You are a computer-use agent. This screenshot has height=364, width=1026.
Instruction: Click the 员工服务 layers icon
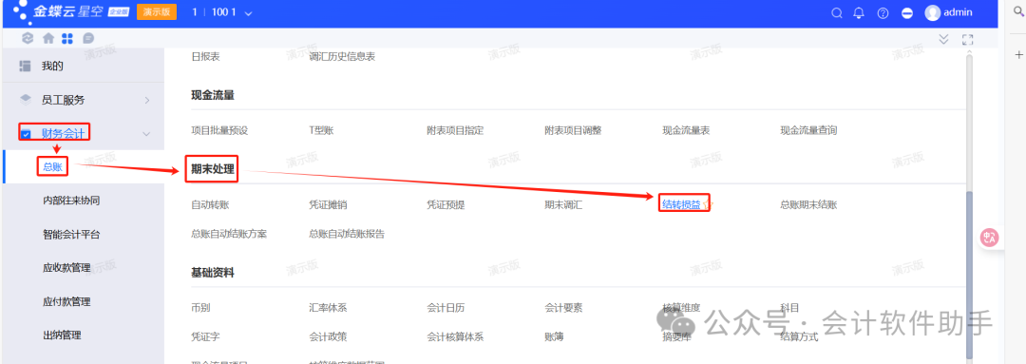pos(26,100)
